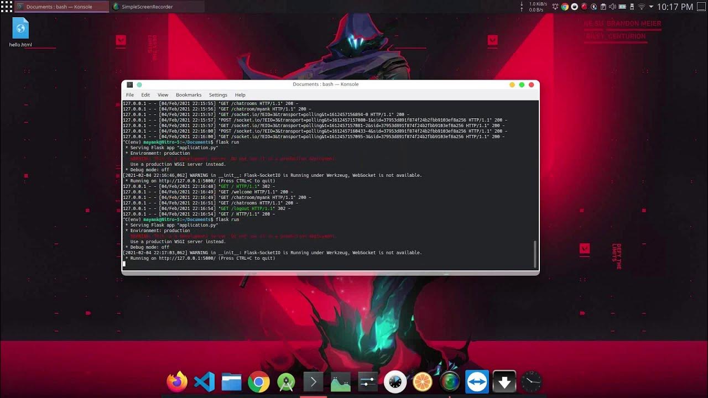708x398 pixels.
Task: Open the Edit menu in Konsole
Action: click(x=145, y=95)
